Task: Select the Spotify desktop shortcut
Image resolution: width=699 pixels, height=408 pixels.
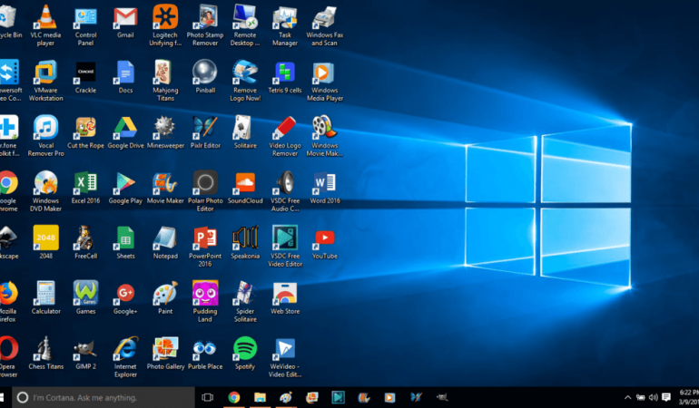Action: point(245,348)
